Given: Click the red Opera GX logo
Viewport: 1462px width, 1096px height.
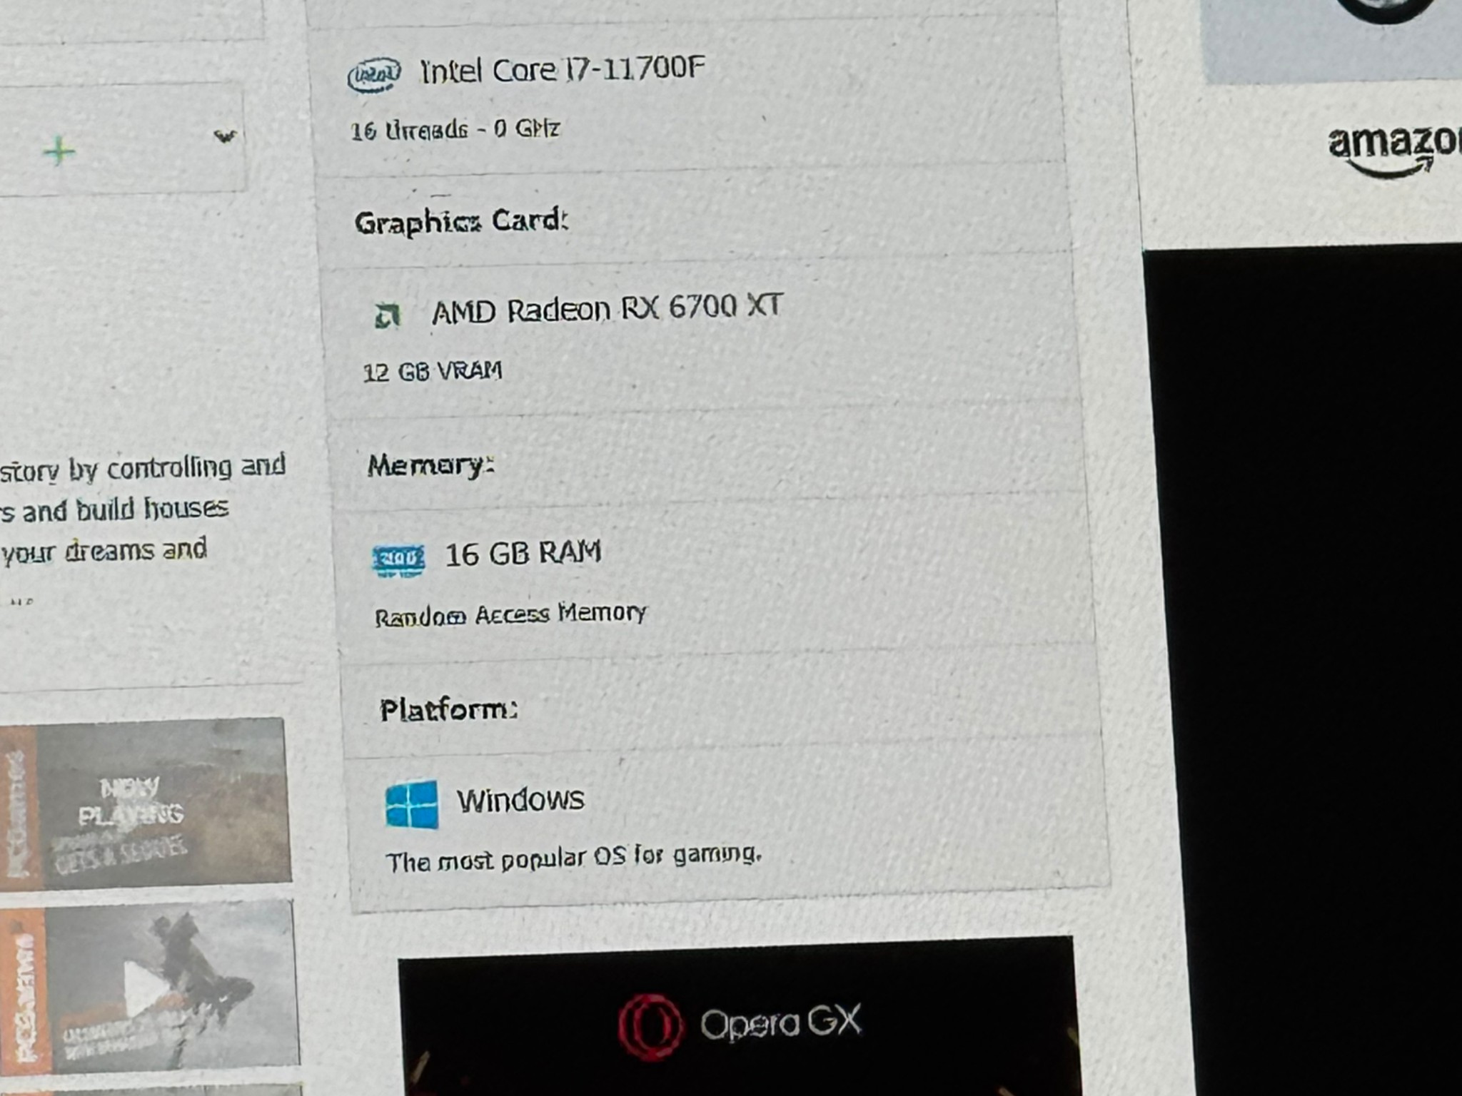Looking at the screenshot, I should pos(649,1026).
